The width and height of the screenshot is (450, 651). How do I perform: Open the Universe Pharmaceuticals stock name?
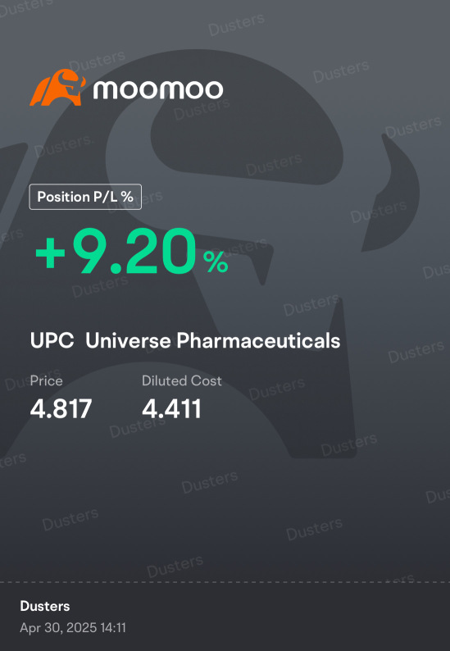coord(213,341)
